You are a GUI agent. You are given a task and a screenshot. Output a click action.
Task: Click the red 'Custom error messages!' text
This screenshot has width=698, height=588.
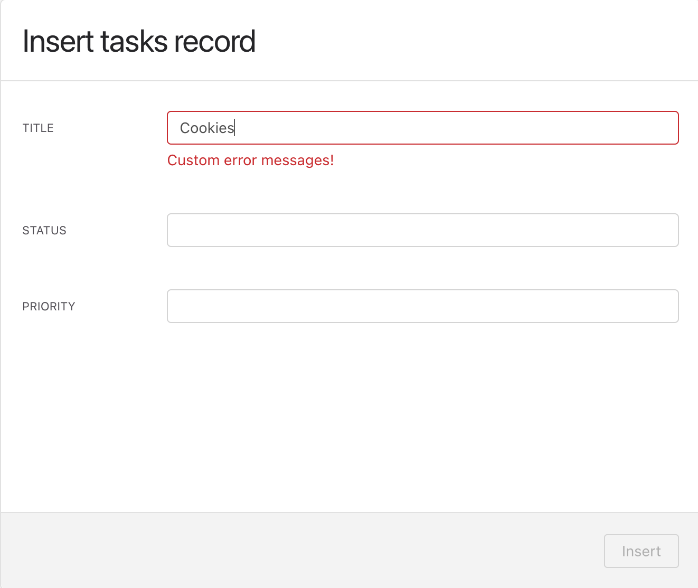tap(251, 160)
